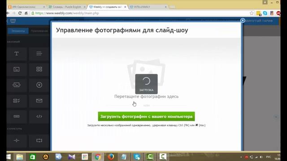
Task: Select the Embed code element icon
Action: click(39, 116)
